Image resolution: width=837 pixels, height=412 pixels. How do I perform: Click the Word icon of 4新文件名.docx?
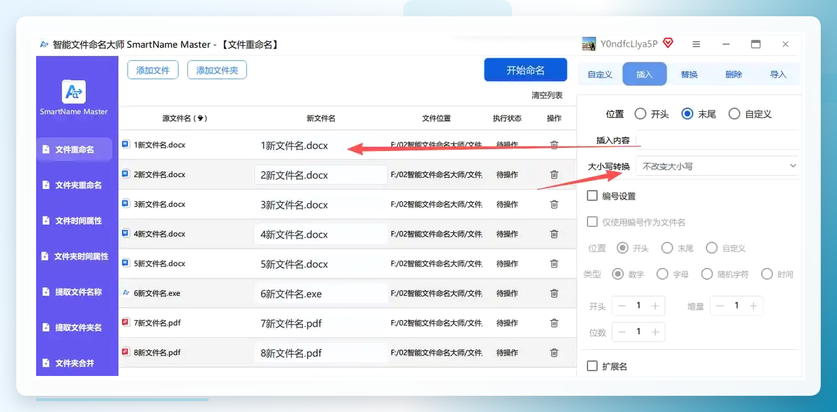tap(126, 233)
